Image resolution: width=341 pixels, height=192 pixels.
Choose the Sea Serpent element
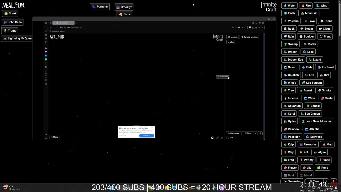point(311,83)
